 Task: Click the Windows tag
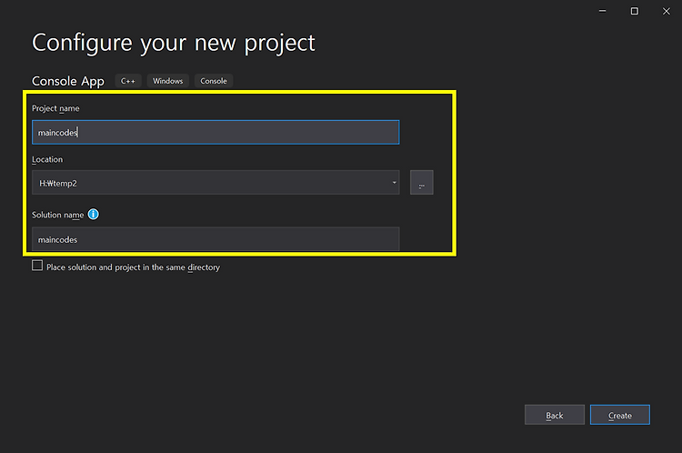click(168, 81)
